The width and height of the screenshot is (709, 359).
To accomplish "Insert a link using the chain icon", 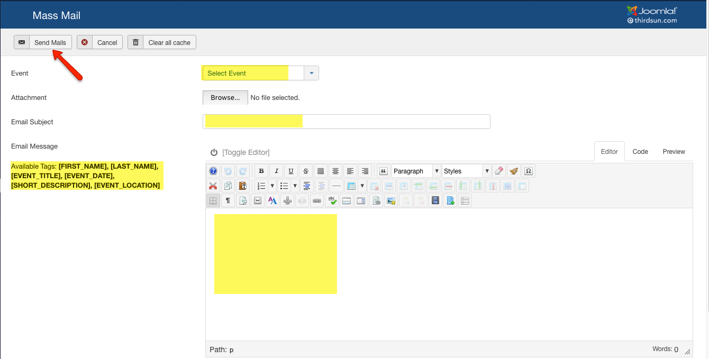I will tap(317, 201).
